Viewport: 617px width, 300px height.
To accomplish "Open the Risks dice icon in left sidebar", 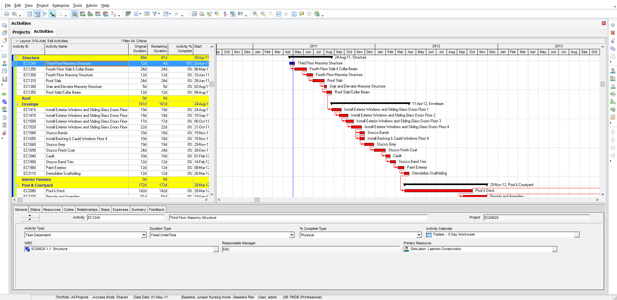I will [x=5, y=133].
